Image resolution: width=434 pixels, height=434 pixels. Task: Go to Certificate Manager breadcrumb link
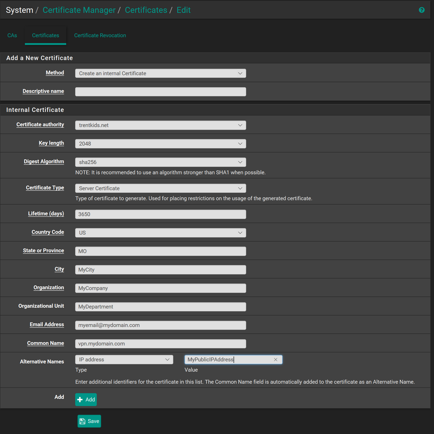tap(79, 10)
